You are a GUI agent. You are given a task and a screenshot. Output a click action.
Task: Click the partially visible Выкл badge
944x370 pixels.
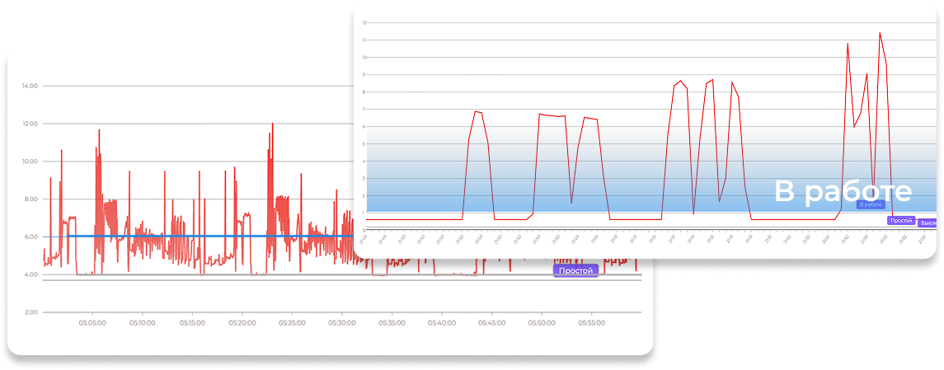(928, 222)
